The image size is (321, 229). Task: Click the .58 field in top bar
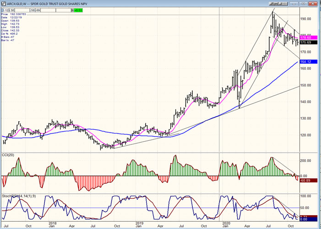pos(33,10)
